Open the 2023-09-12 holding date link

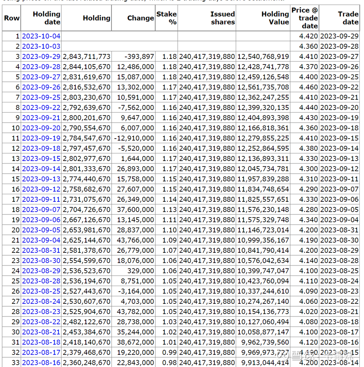(x=41, y=189)
